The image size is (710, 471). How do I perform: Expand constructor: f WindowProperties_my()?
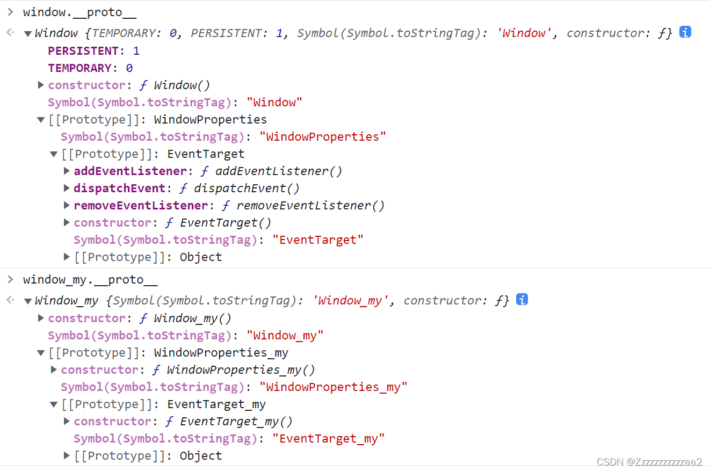pyautogui.click(x=53, y=369)
